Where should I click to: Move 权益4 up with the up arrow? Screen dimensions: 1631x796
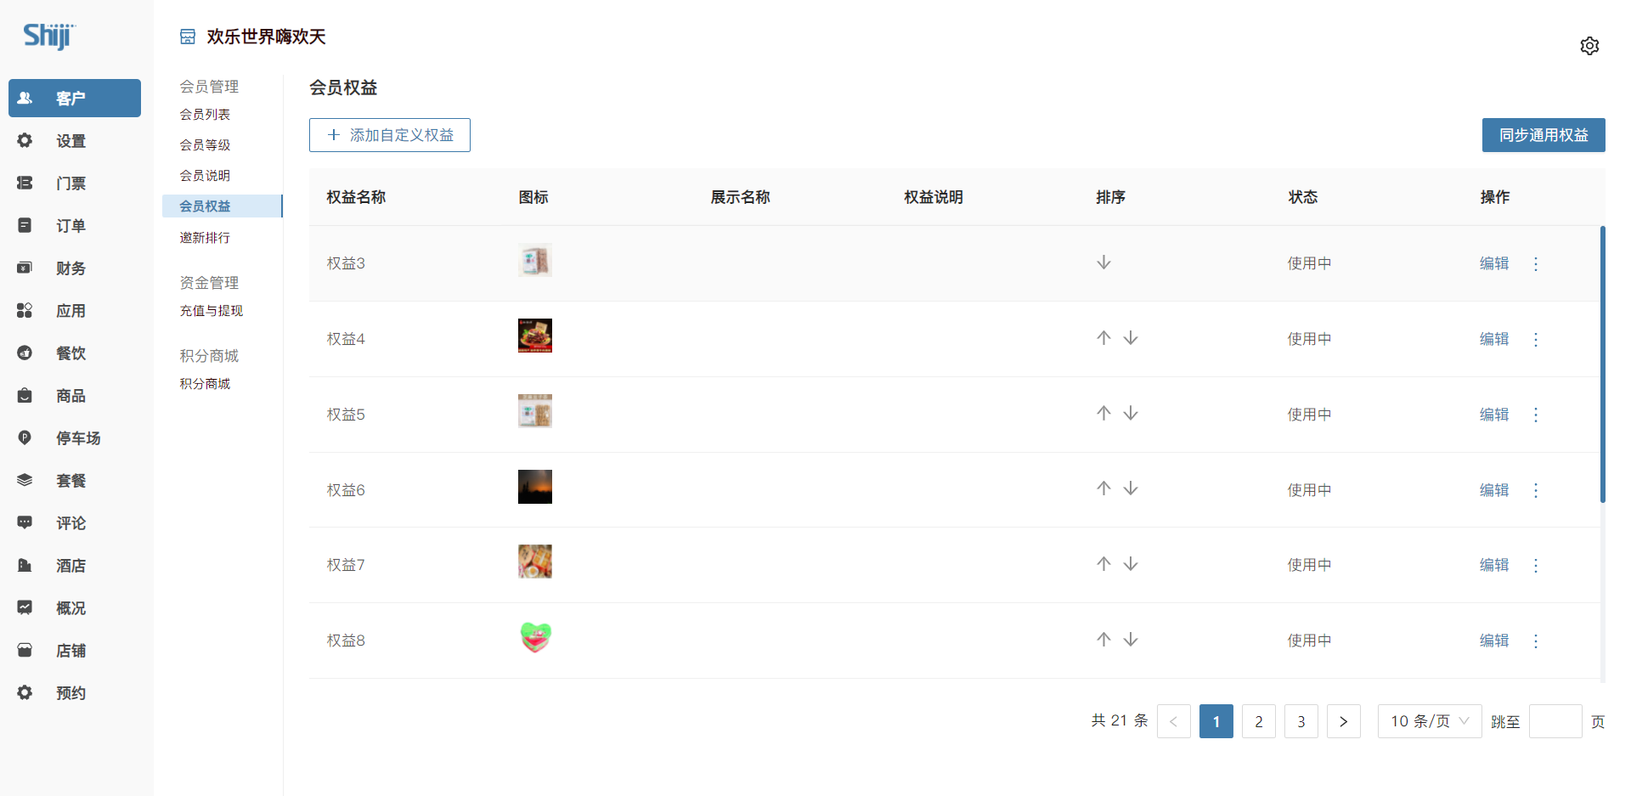1103,338
